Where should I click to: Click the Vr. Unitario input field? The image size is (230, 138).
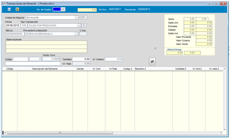[x=114, y=59]
